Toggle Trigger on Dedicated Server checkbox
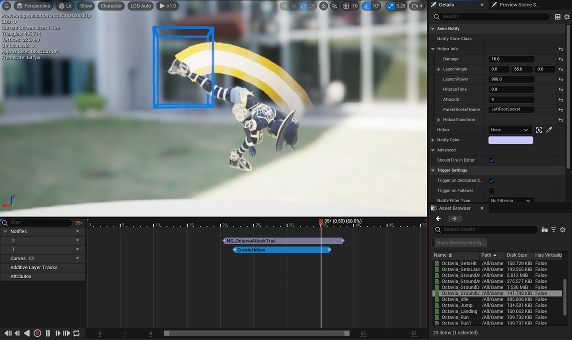This screenshot has width=572, height=340. coord(492,181)
